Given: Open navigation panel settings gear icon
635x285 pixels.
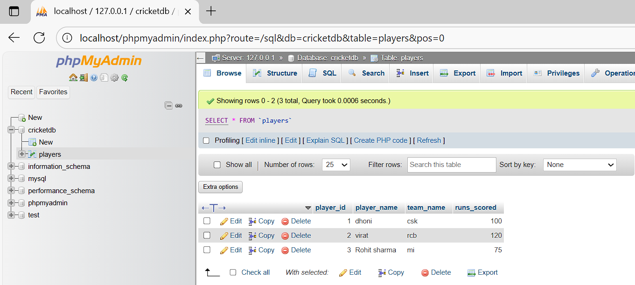Looking at the screenshot, I should [114, 78].
